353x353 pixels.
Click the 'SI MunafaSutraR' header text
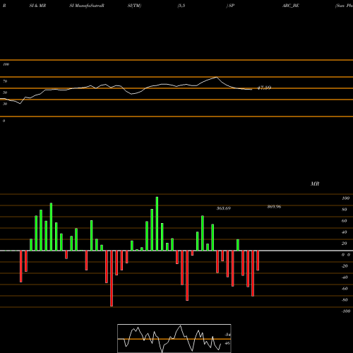click(x=87, y=6)
